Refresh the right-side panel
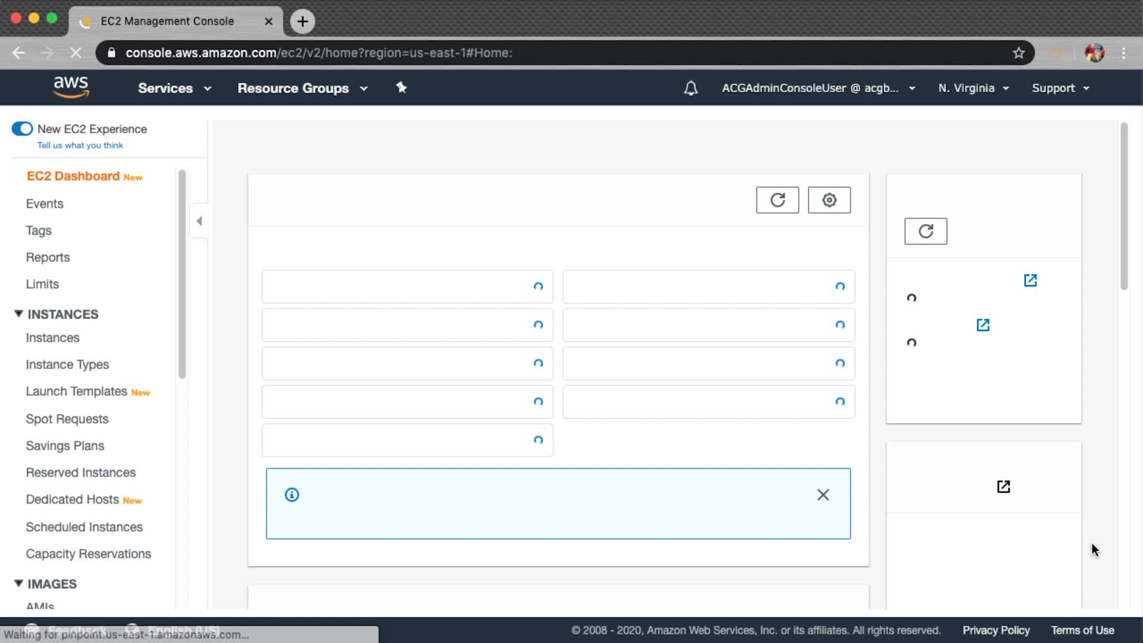Image resolution: width=1143 pixels, height=643 pixels. [925, 231]
